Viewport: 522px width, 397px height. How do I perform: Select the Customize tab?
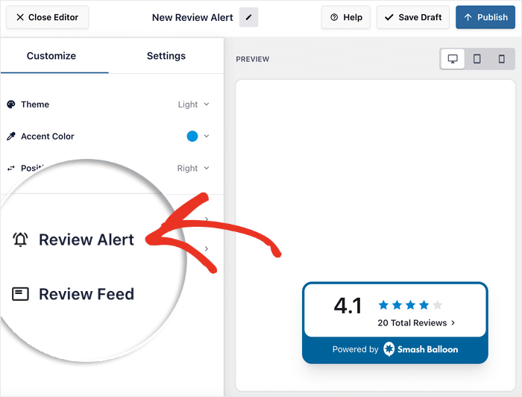[x=51, y=56]
